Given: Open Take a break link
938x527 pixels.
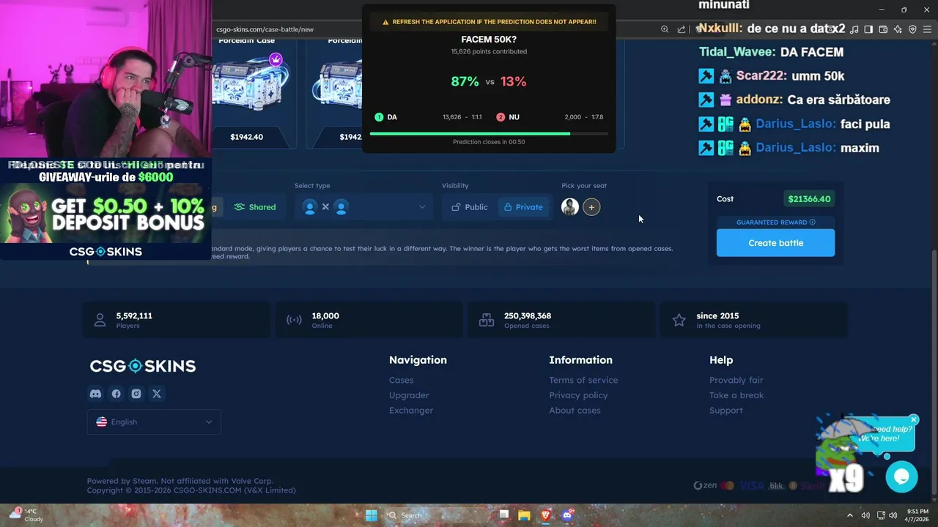Looking at the screenshot, I should [x=736, y=395].
